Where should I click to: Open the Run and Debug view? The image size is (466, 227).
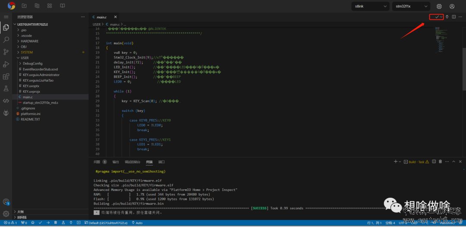pos(6,64)
